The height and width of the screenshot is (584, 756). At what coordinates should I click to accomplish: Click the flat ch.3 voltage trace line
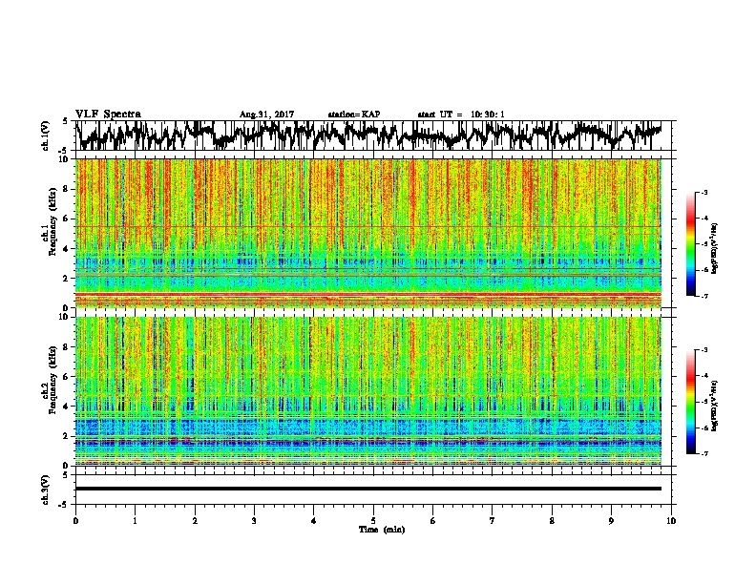click(x=367, y=489)
